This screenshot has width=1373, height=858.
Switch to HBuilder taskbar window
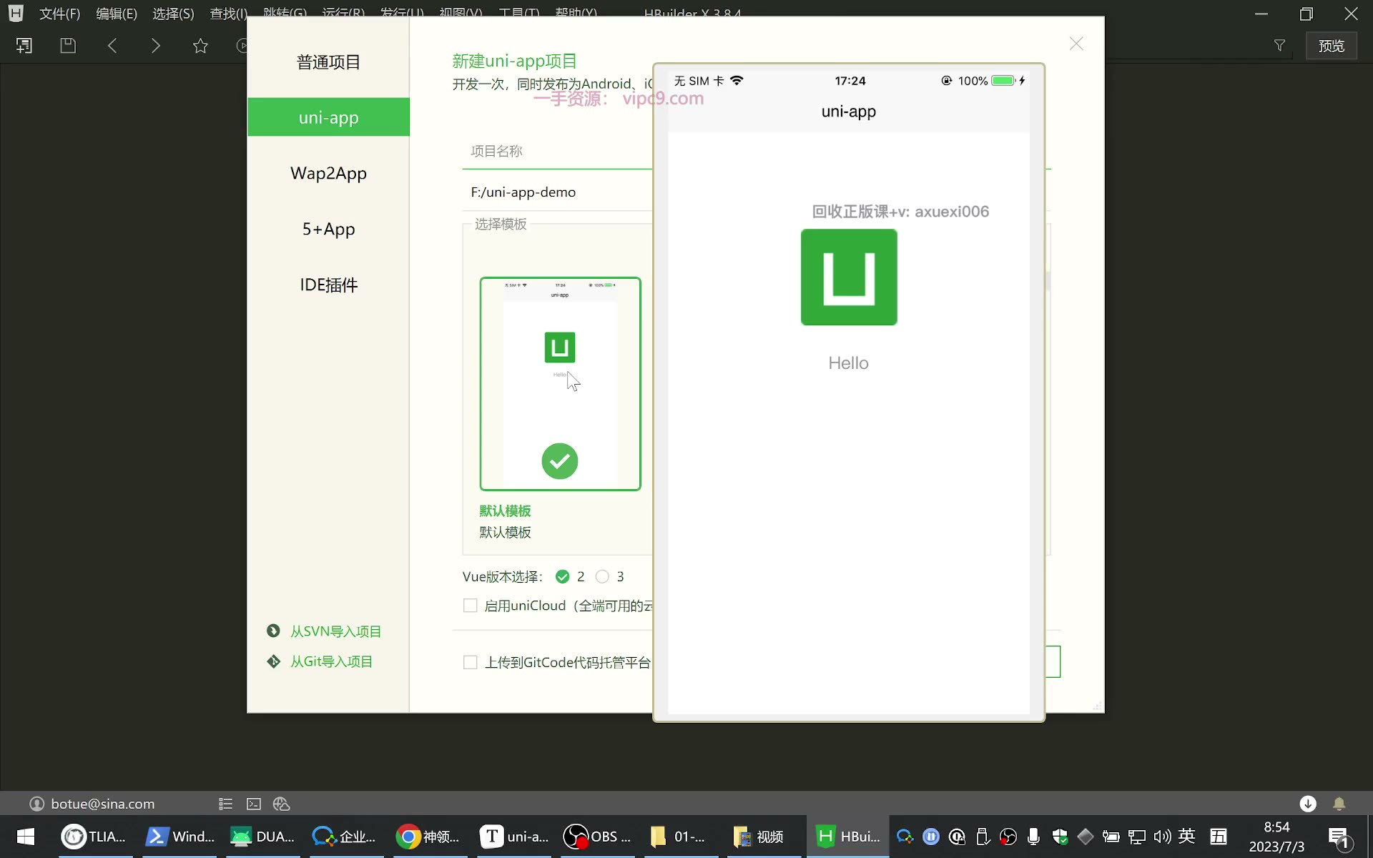tap(849, 837)
